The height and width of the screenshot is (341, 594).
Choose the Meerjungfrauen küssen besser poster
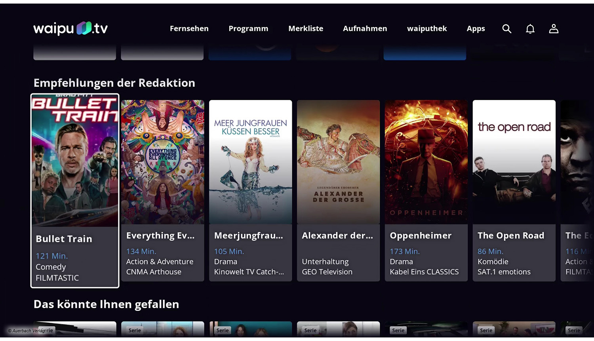(x=250, y=162)
